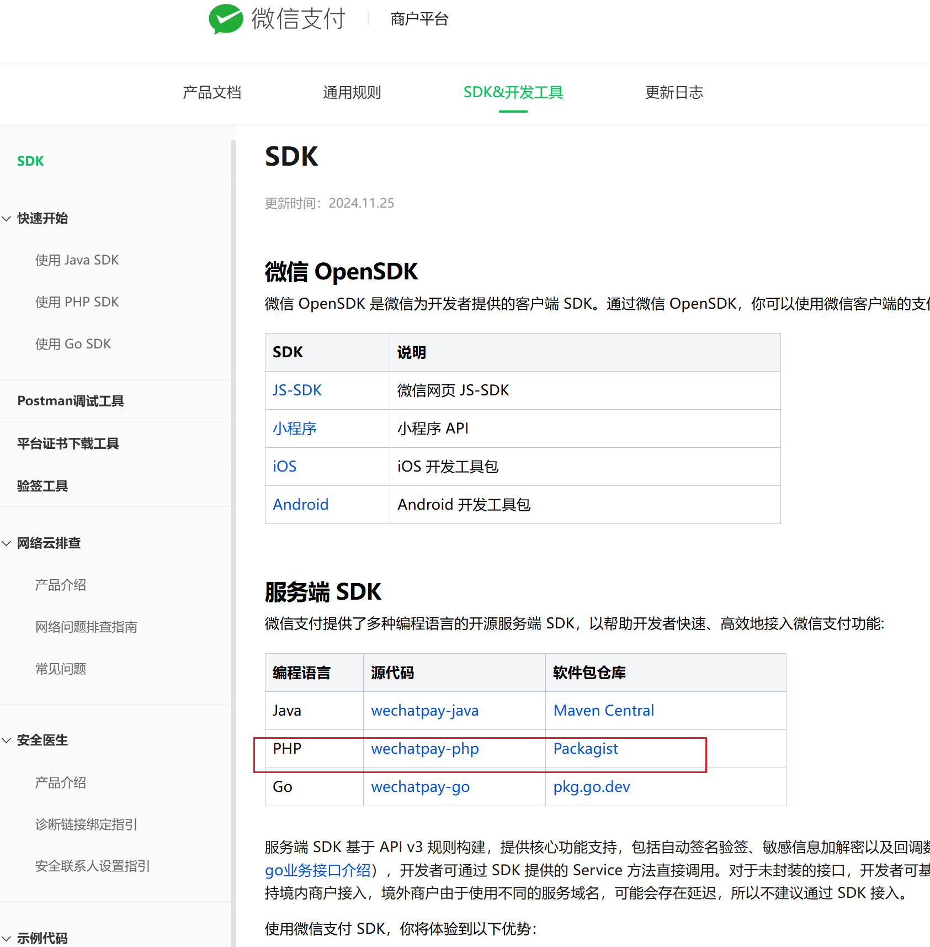Open the Maven Central repository link
930x947 pixels.
pyautogui.click(x=604, y=711)
